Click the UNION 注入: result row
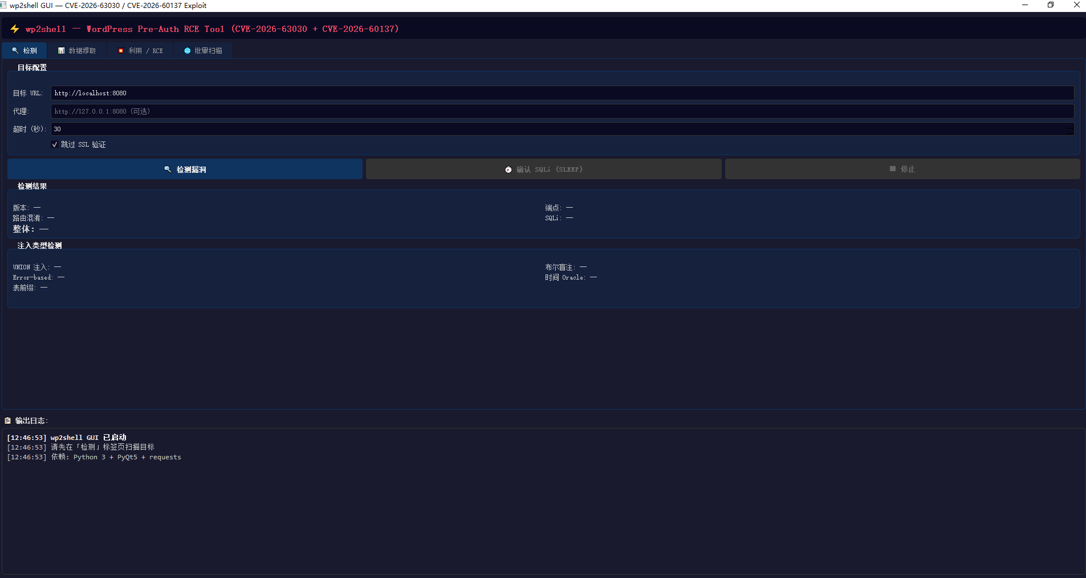 coord(37,267)
